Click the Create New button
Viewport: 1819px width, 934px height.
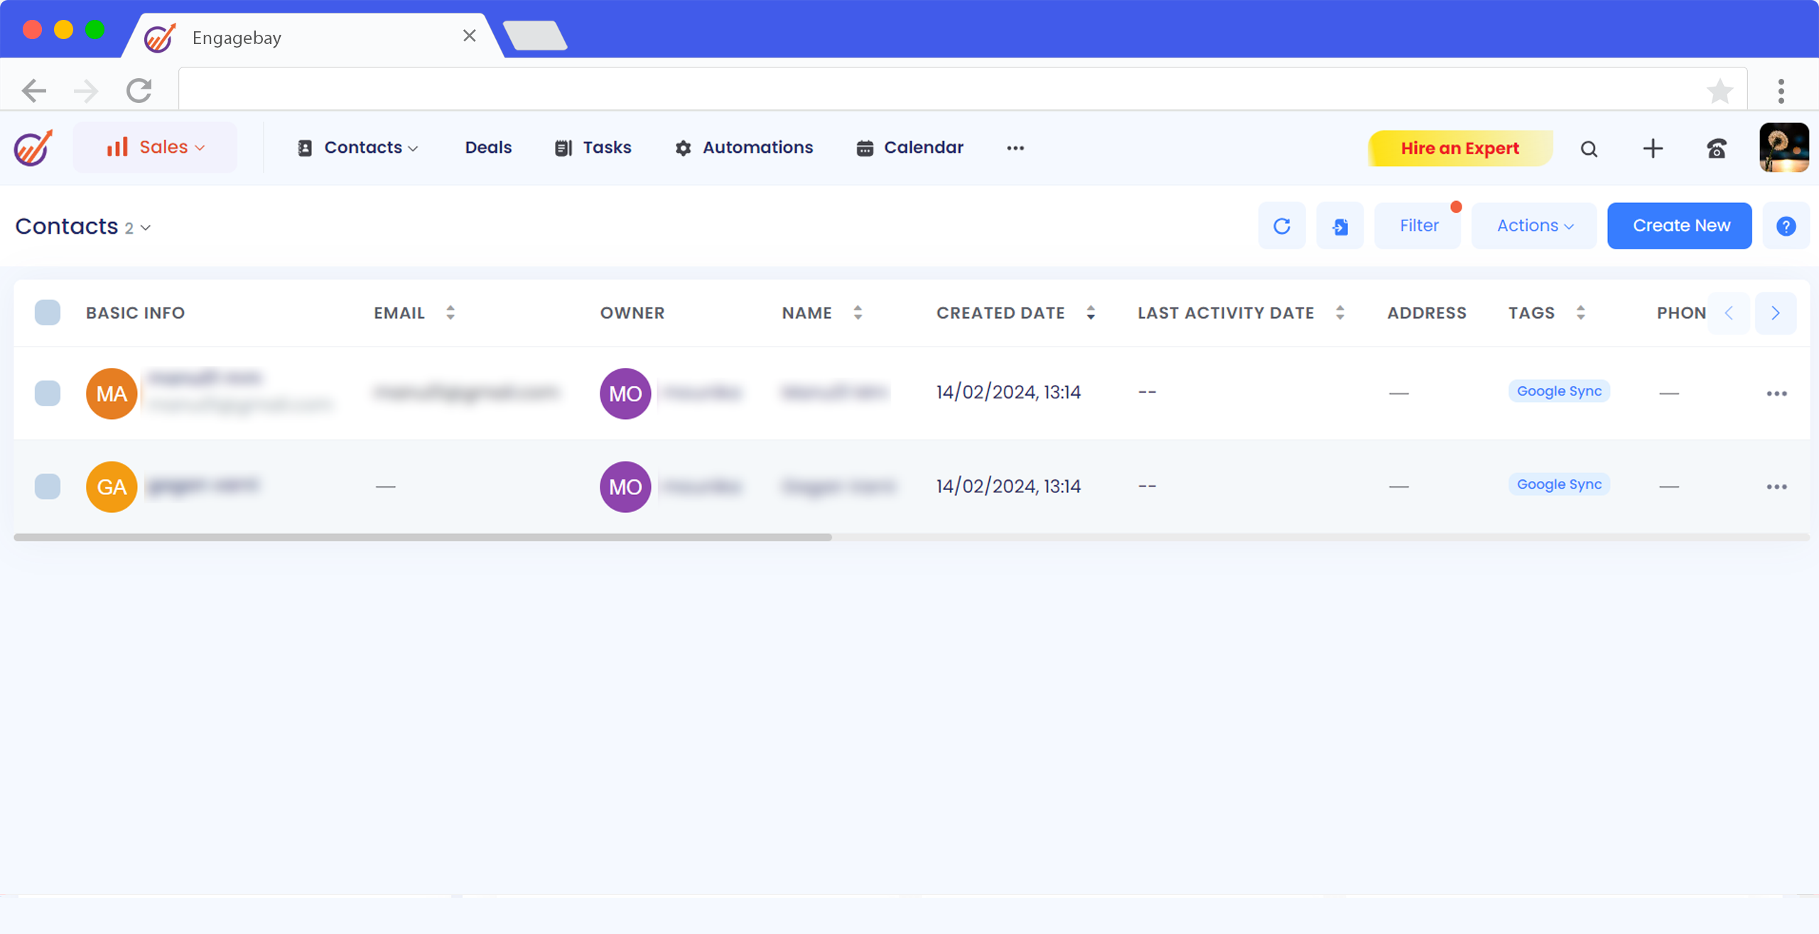[x=1680, y=226]
